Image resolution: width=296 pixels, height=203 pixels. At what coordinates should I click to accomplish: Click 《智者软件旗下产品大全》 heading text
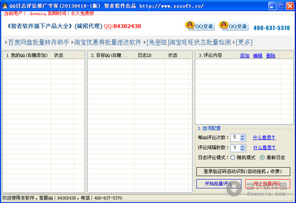point(39,26)
